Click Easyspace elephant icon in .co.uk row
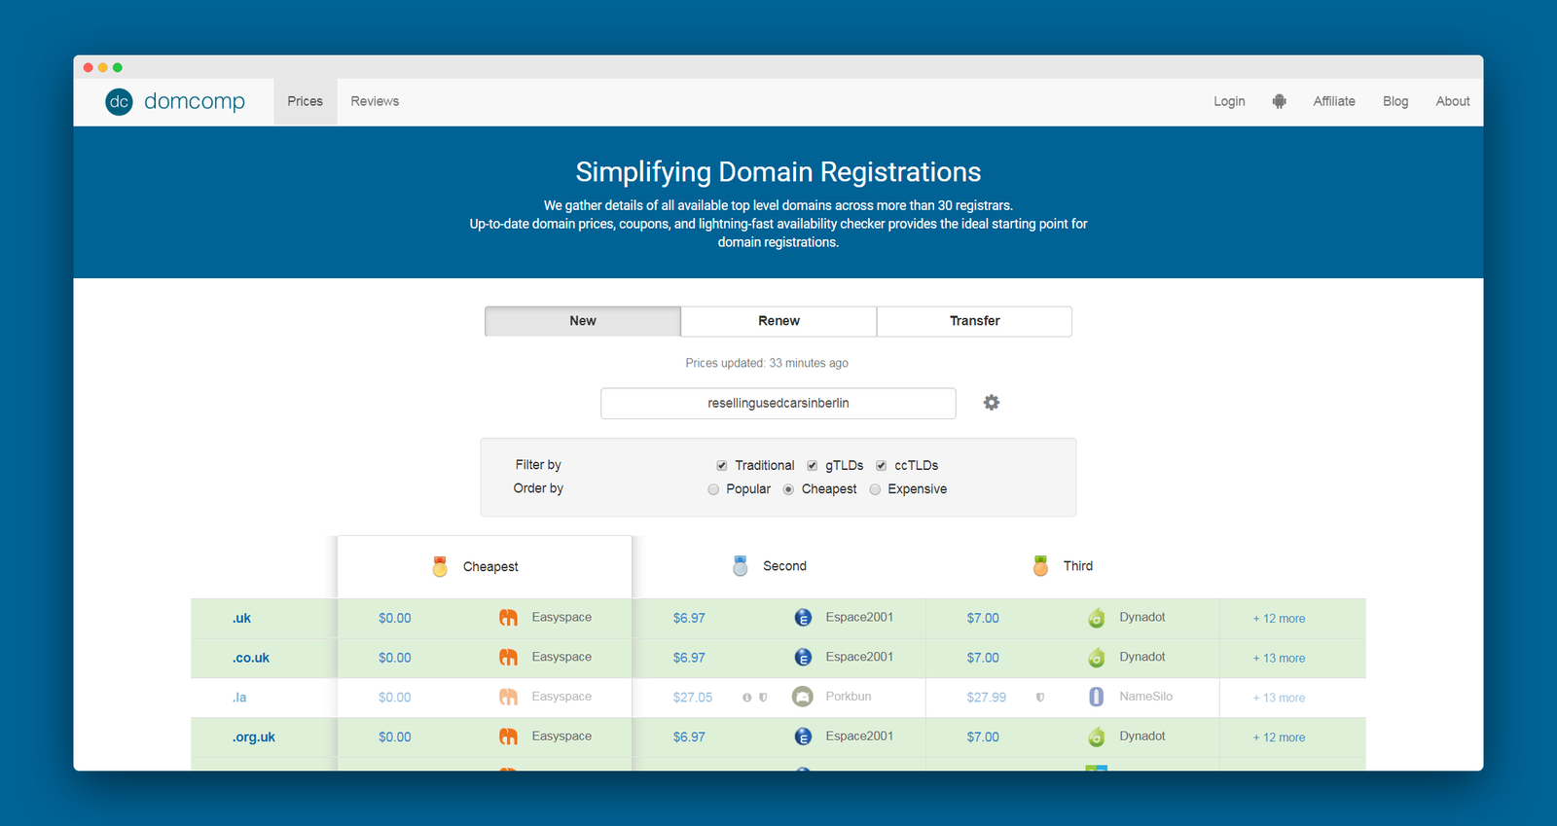1557x826 pixels. 508,658
